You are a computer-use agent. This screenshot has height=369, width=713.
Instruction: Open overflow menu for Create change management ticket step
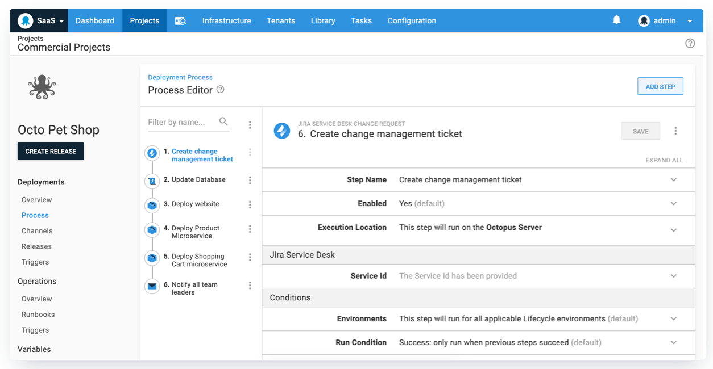click(250, 152)
